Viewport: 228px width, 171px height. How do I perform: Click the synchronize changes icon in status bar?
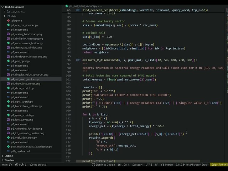[10, 165]
